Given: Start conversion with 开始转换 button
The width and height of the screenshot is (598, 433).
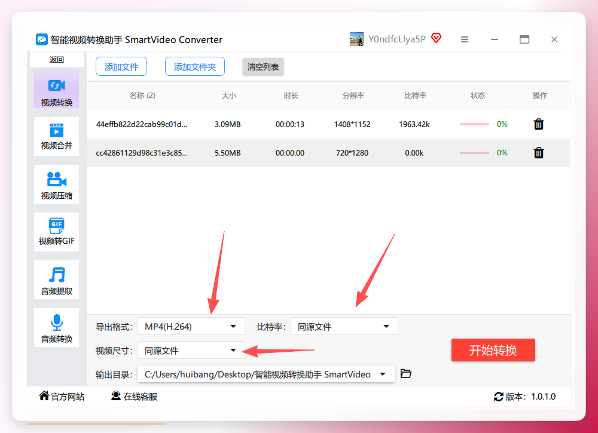Looking at the screenshot, I should tap(493, 350).
